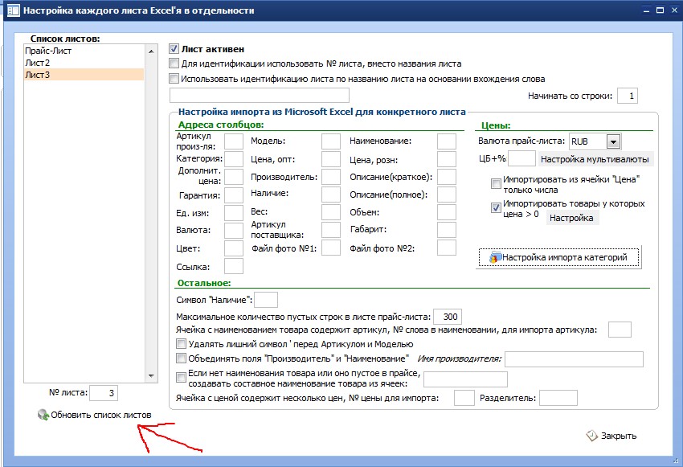Image resolution: width=683 pixels, height=467 pixels.
Task: Click the Дополнит. цена column field
Action: tap(234, 177)
